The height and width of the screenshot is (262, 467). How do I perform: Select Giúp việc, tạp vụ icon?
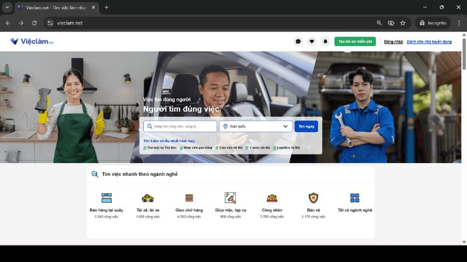click(230, 198)
